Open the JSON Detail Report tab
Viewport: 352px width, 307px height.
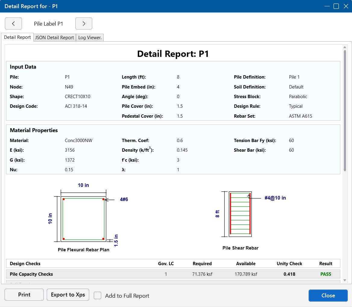[55, 38]
